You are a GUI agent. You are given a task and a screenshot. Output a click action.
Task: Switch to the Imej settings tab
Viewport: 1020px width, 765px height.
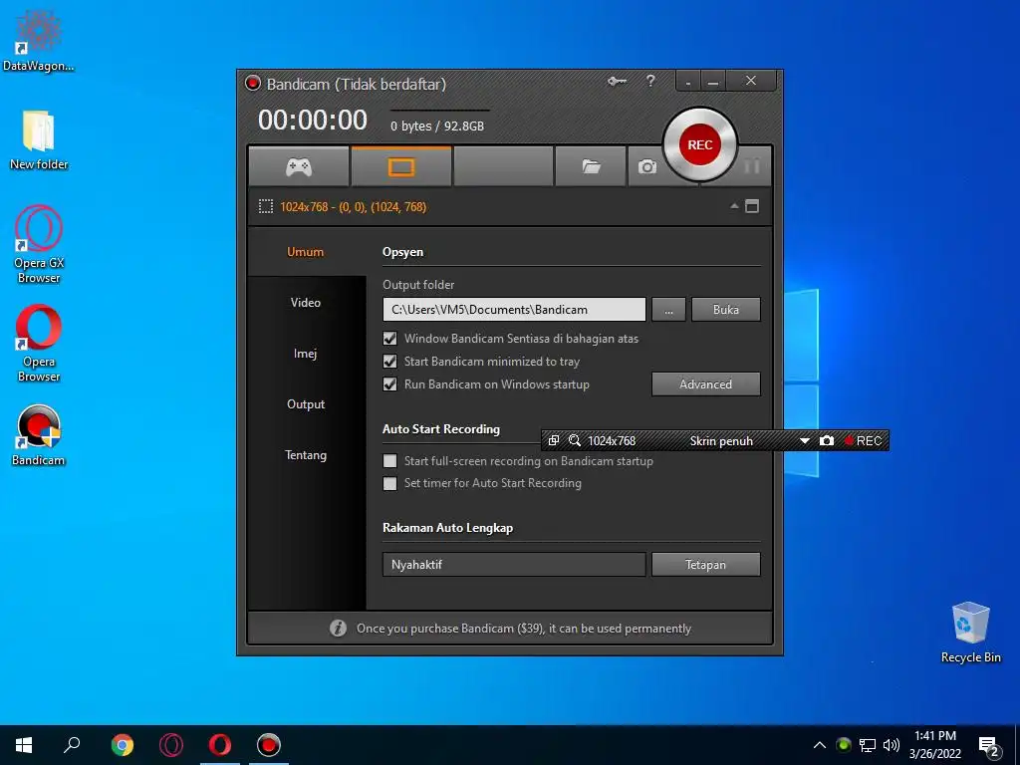point(305,354)
